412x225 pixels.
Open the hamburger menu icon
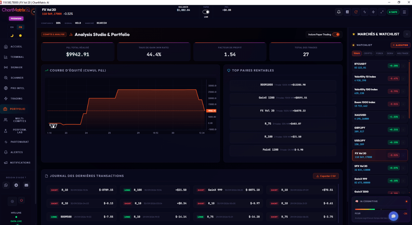click(x=405, y=12)
